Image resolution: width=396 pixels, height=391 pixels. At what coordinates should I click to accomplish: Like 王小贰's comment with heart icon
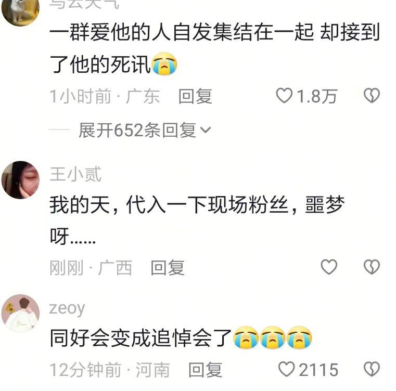329,267
